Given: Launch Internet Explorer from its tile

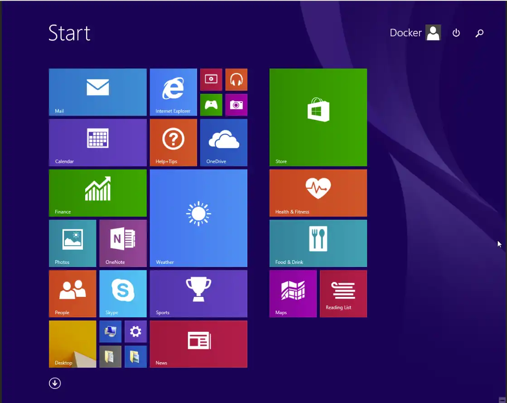Looking at the screenshot, I should (173, 92).
